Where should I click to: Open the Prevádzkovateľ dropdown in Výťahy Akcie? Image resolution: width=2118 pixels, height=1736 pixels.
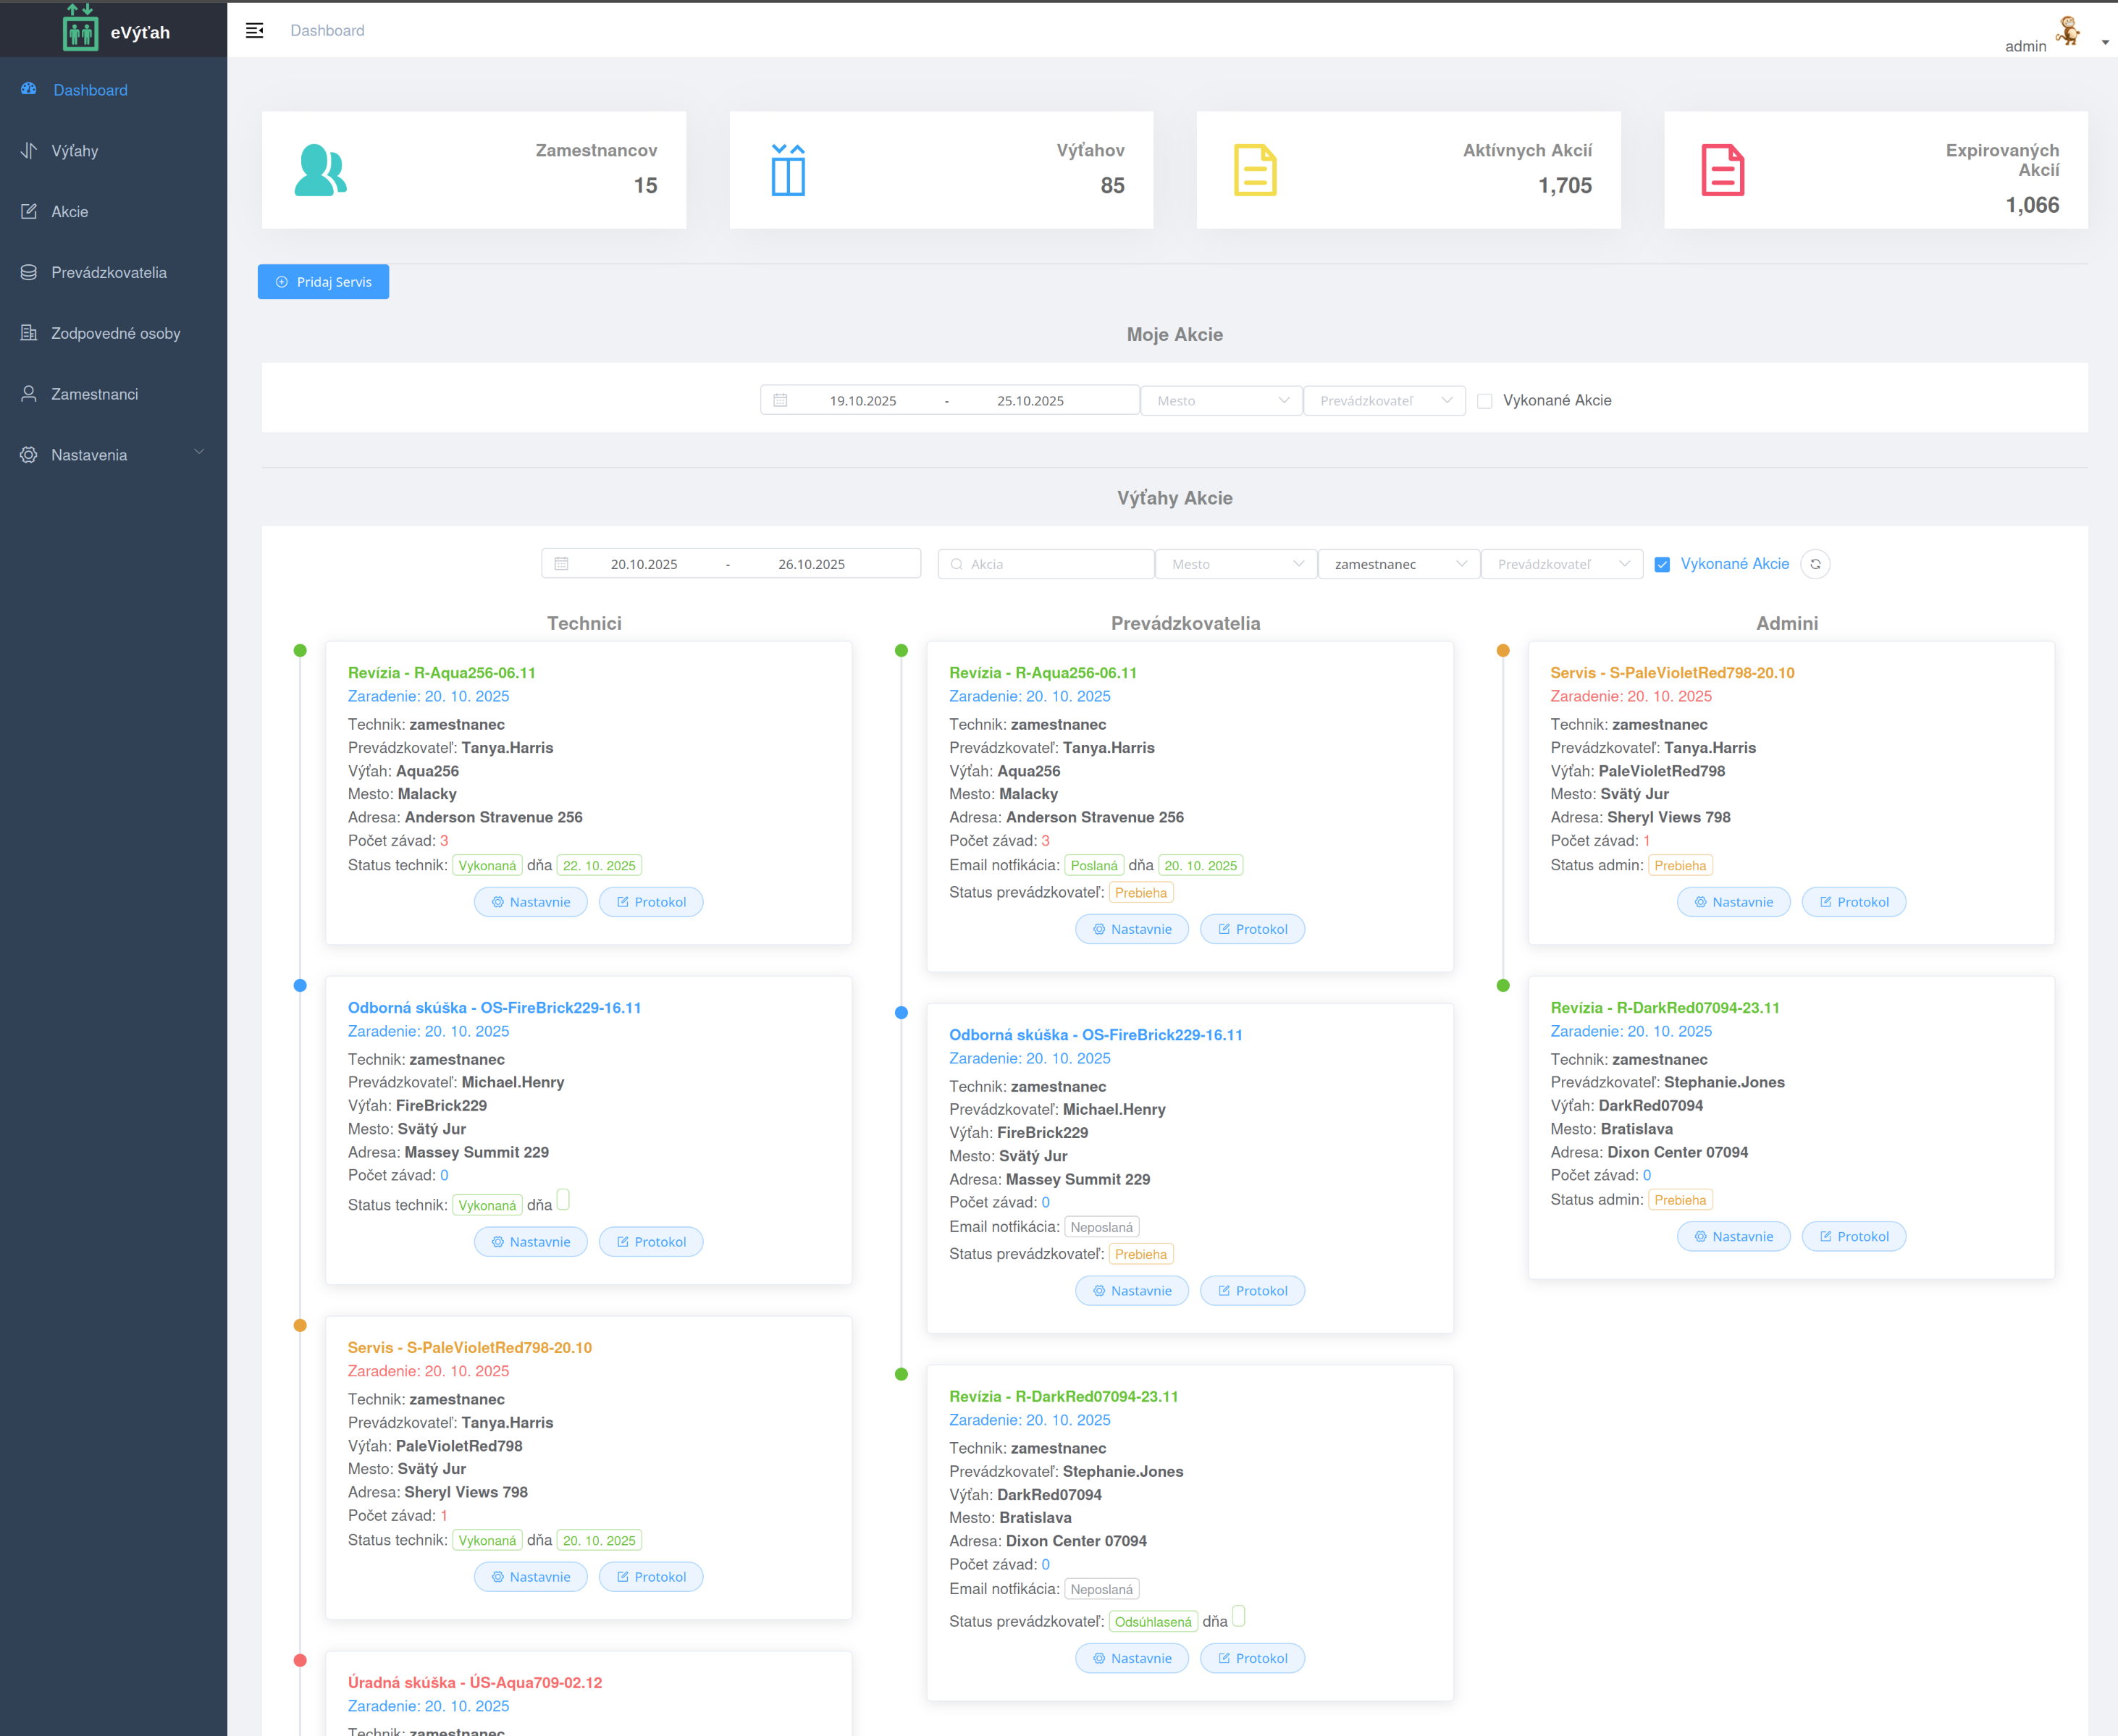[x=1561, y=564]
